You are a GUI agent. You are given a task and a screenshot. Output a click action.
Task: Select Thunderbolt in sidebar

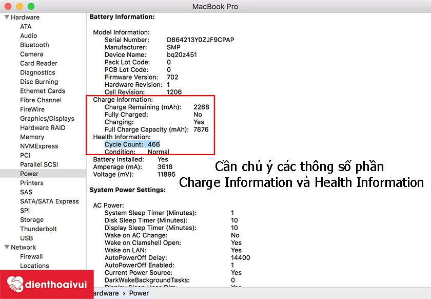(38, 229)
